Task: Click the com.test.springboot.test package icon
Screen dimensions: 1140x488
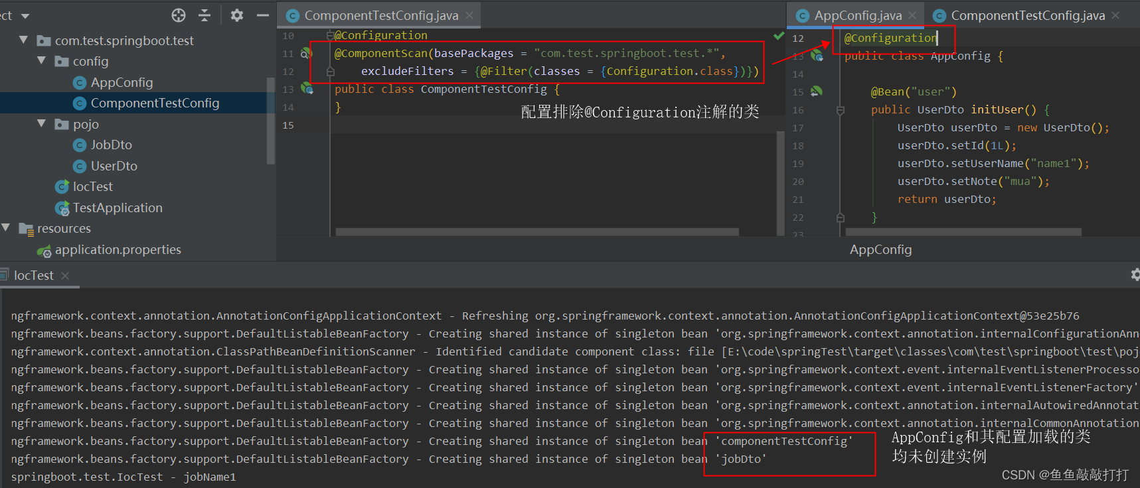Action: tap(44, 40)
